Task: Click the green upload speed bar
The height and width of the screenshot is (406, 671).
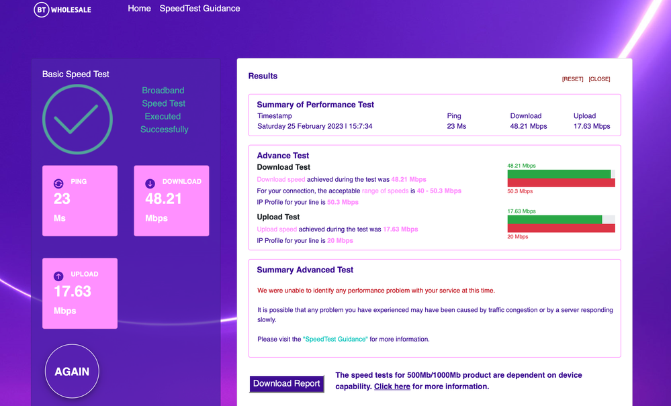Action: click(554, 219)
